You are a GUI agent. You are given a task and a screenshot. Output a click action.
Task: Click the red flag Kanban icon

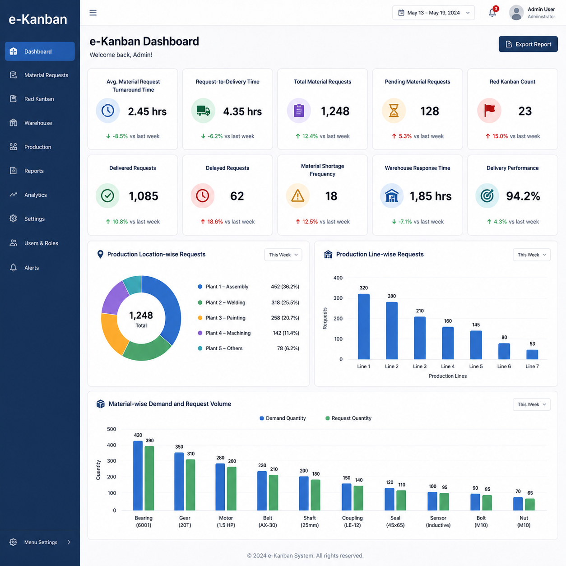(489, 111)
